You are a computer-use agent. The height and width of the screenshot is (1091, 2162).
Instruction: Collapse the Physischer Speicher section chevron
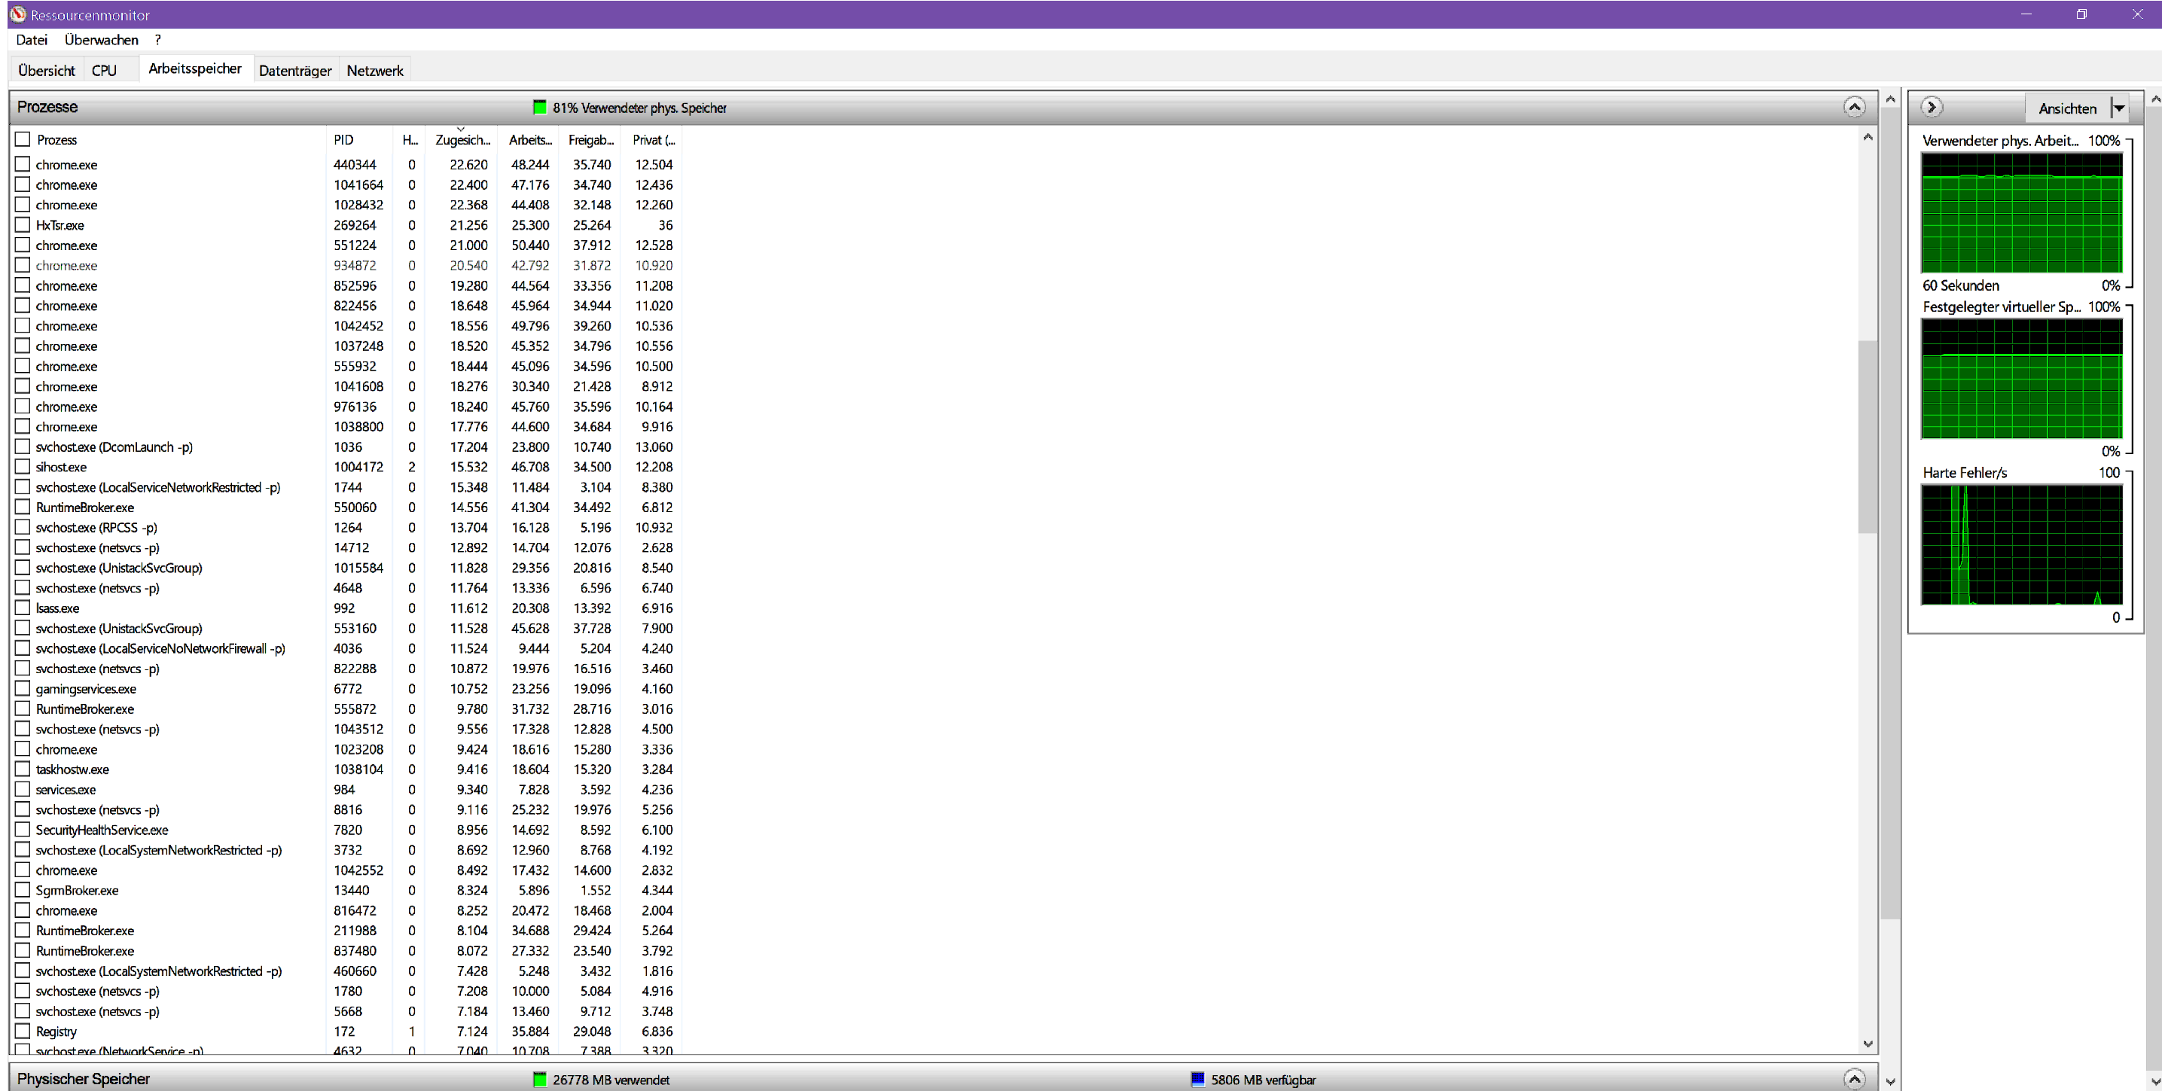1854,1078
